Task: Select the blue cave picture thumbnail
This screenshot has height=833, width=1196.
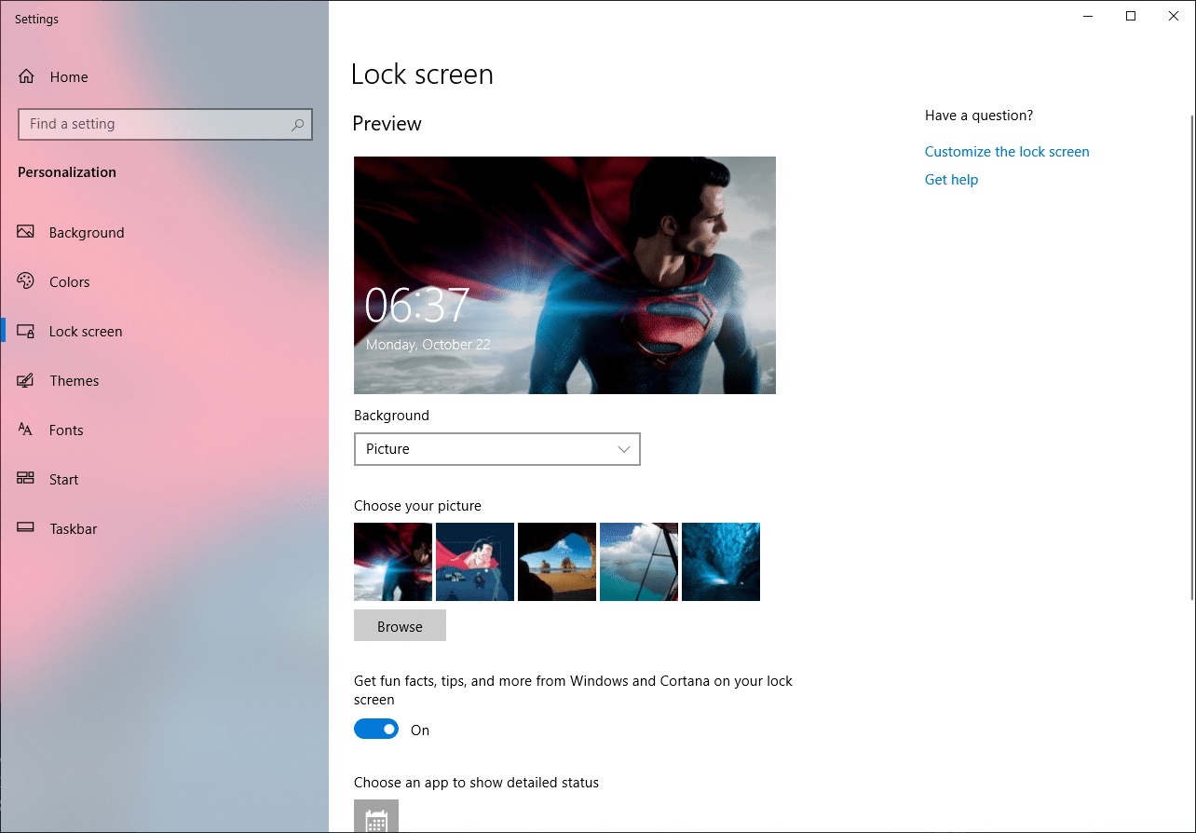Action: (720, 561)
